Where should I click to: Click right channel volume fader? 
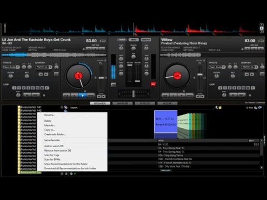137,81
